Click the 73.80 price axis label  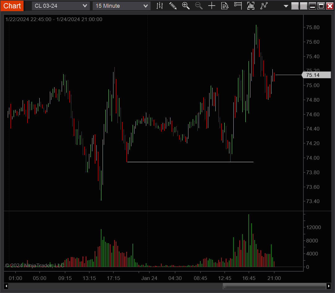(313, 172)
